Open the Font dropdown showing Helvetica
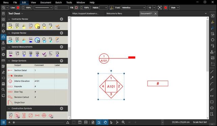Image resolution: width=217 pixels, height=126 pixels. (x=133, y=7)
